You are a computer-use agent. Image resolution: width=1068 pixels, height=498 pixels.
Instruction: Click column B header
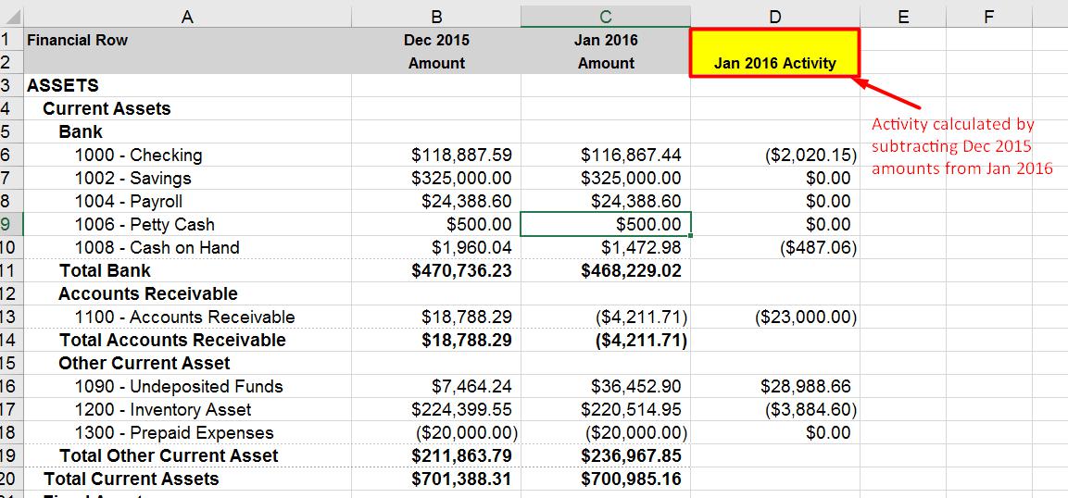click(436, 17)
